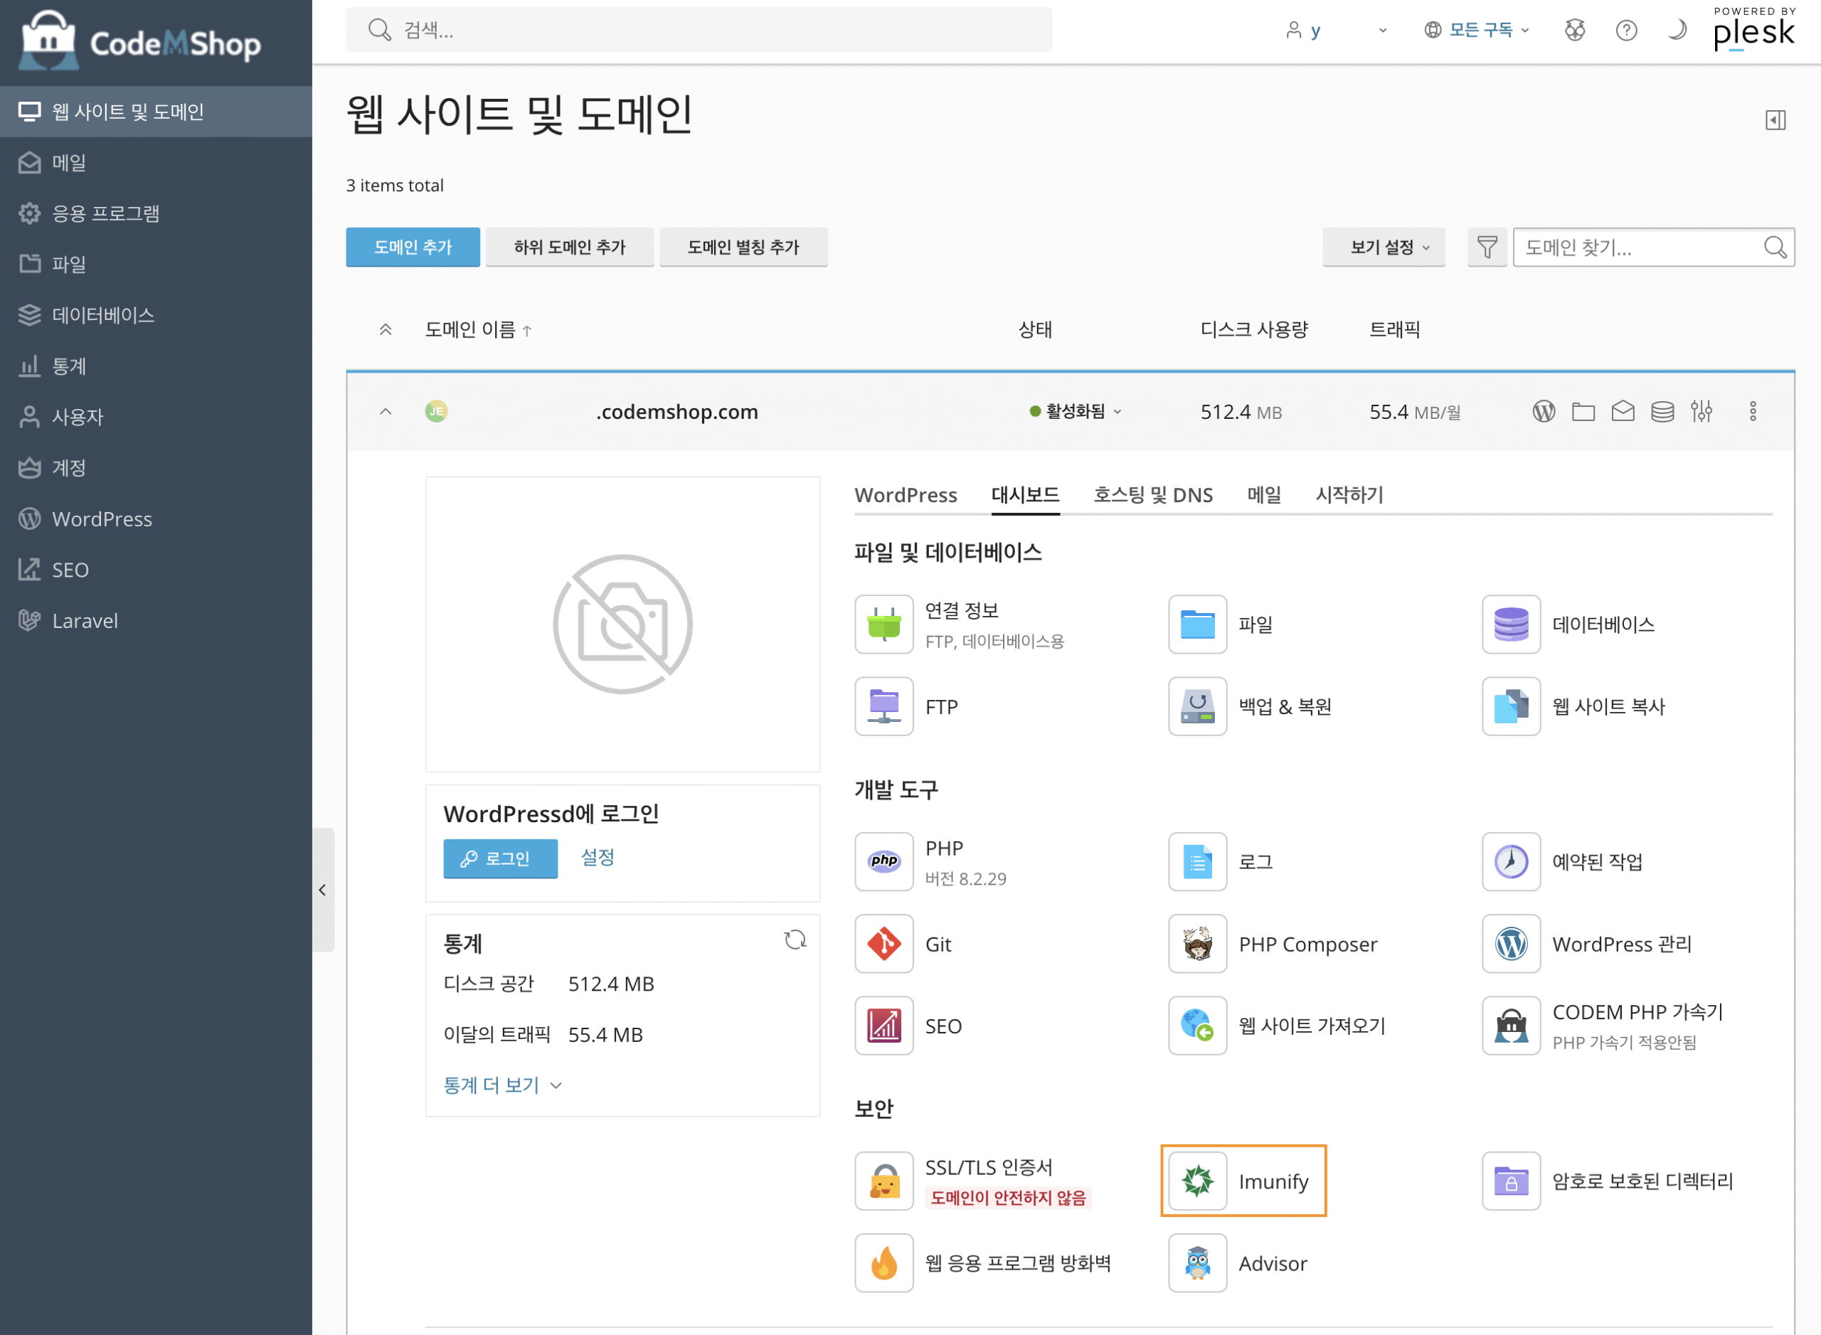This screenshot has width=1821, height=1335.
Task: Click the Advisor owl icon
Action: [x=1197, y=1262]
